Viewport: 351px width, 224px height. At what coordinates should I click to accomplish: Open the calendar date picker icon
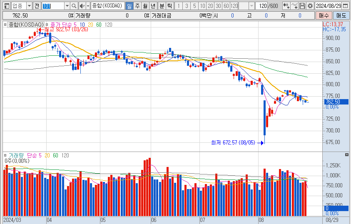click(x=346, y=6)
